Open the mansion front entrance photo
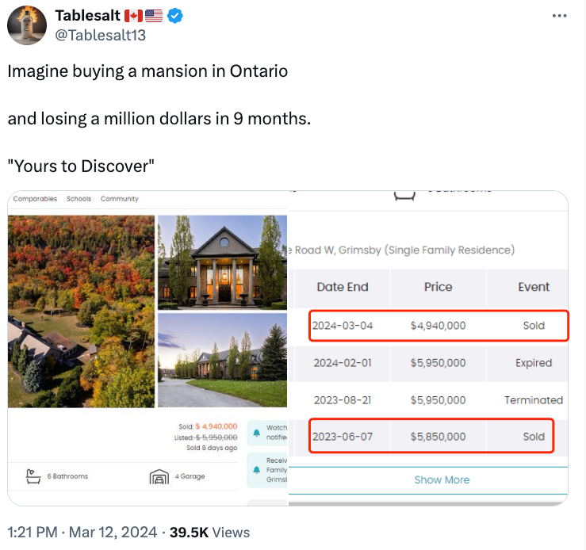Viewport: 586px width, 550px height. click(x=222, y=262)
